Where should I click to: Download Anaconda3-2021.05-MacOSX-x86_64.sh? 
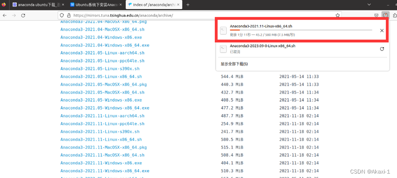point(102,92)
